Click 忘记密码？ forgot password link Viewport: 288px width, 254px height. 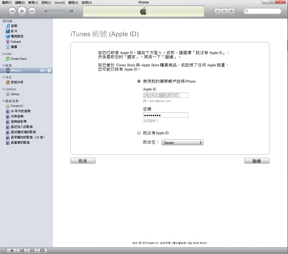coord(151,121)
